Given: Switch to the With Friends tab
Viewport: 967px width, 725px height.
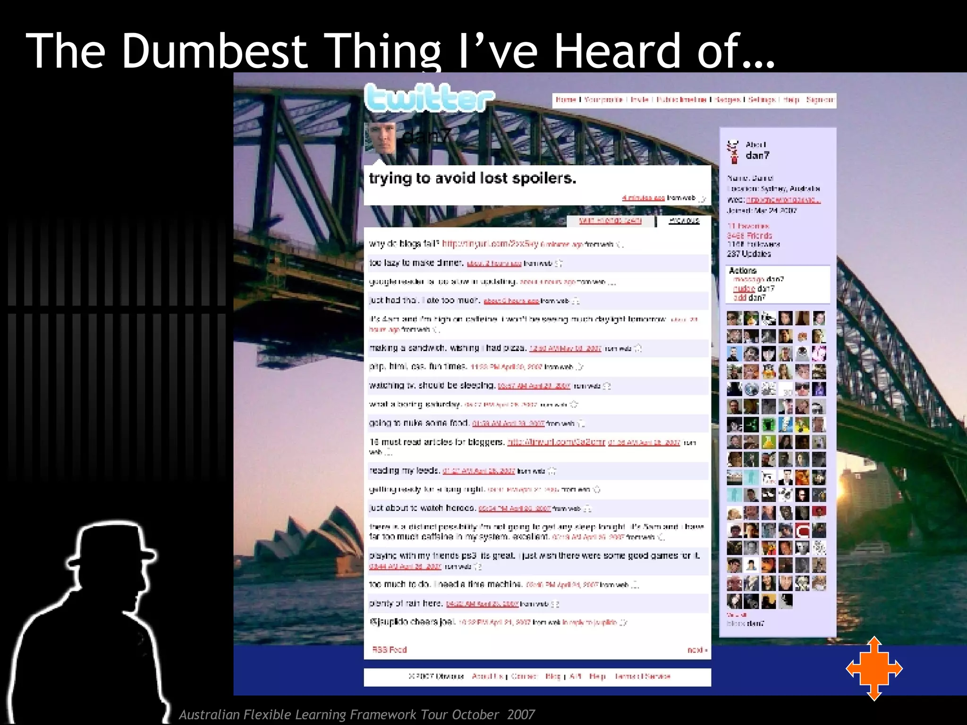Looking at the screenshot, I should click(x=610, y=221).
